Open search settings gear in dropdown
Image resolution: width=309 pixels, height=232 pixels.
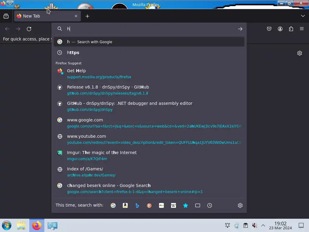[x=240, y=205]
